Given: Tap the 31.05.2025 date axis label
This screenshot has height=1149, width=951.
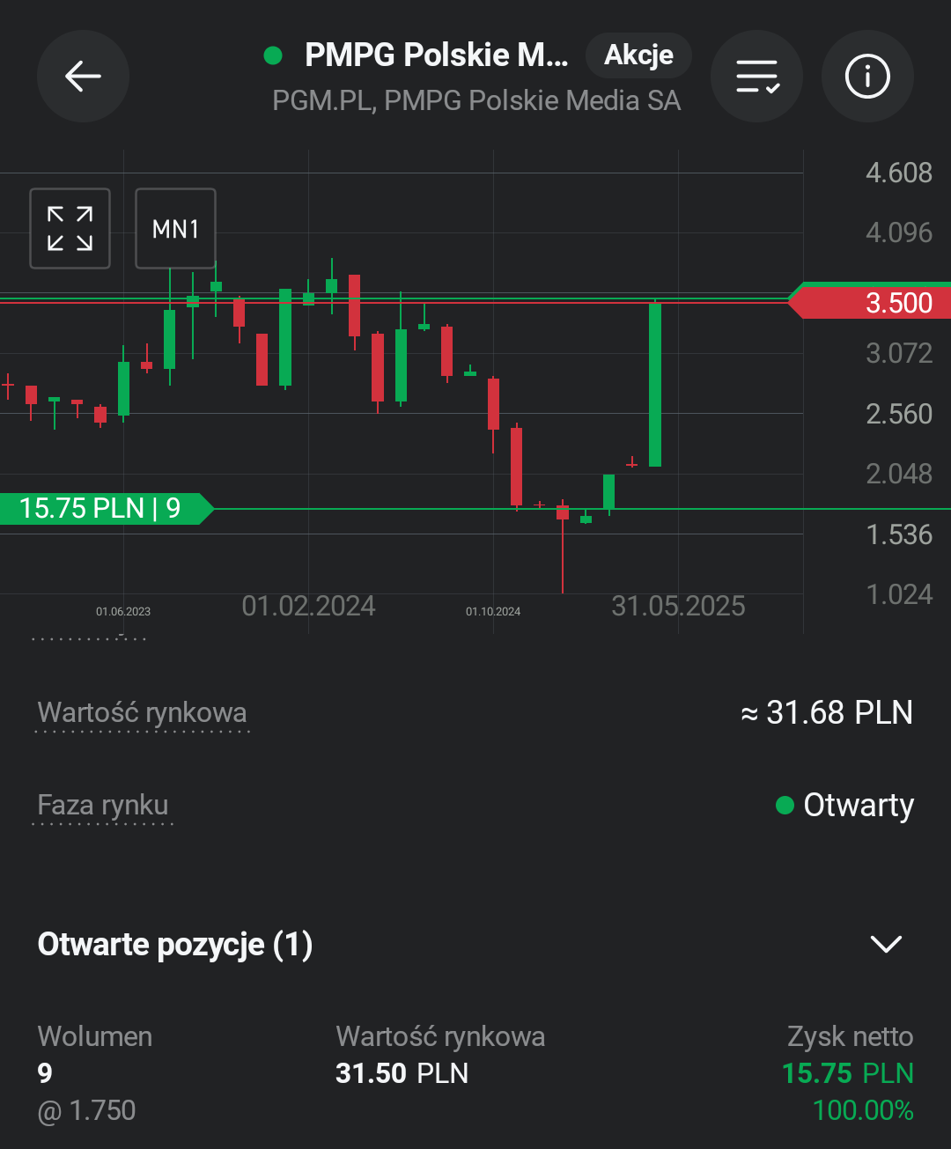Looking at the screenshot, I should pos(678,606).
